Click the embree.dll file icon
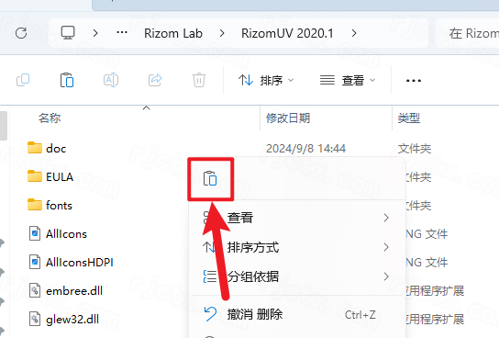Screen dimensions: 499x338 coord(35,290)
